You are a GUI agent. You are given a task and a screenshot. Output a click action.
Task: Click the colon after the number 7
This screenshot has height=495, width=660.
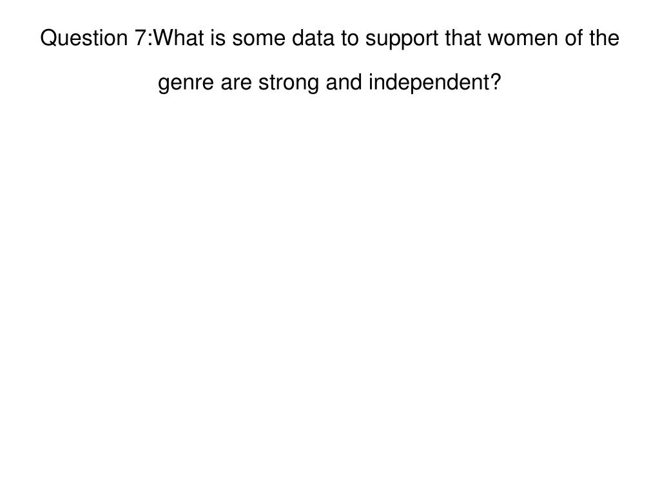click(150, 41)
